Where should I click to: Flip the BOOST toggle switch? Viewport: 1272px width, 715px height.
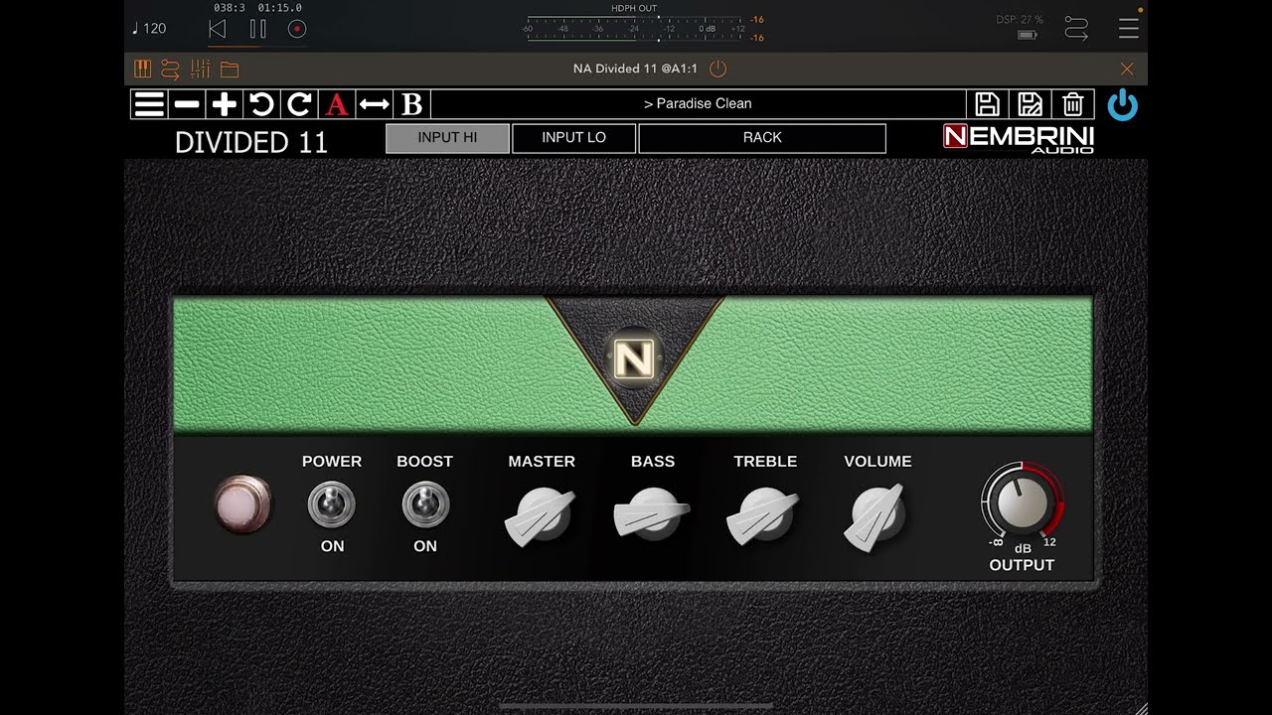[x=425, y=504]
